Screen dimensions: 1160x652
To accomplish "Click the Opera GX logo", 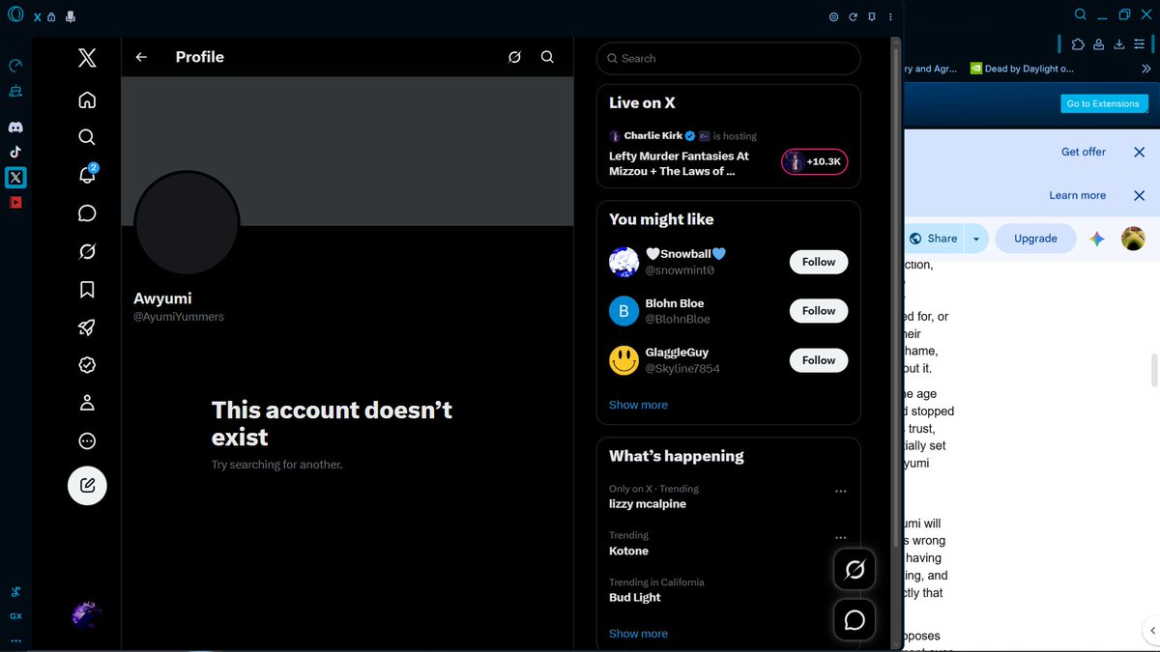I will pyautogui.click(x=15, y=16).
